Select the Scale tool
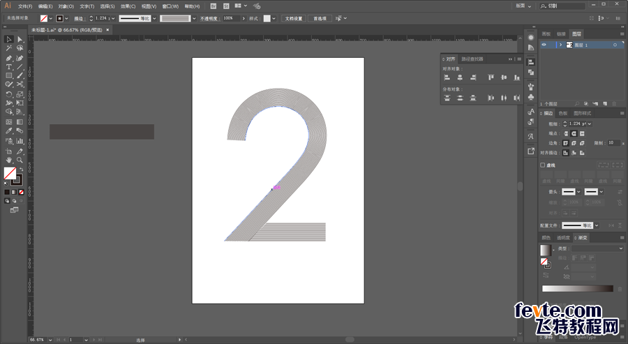 [20, 94]
